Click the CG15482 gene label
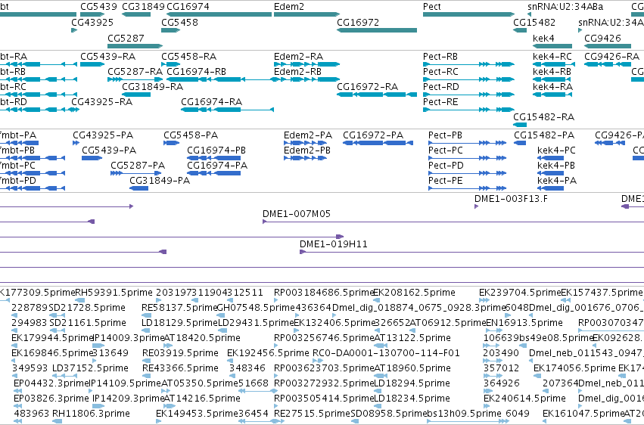644x425 pixels. [x=534, y=22]
